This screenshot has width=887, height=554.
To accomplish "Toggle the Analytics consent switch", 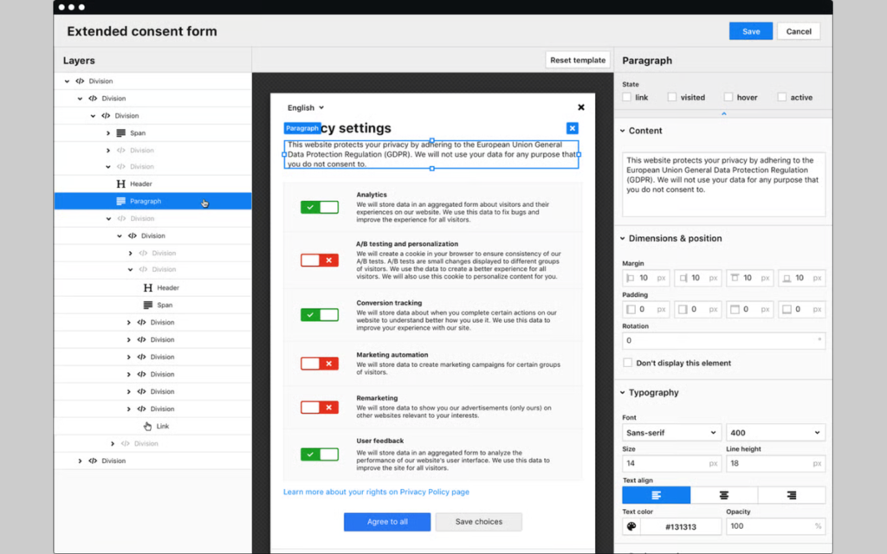I will (320, 207).
